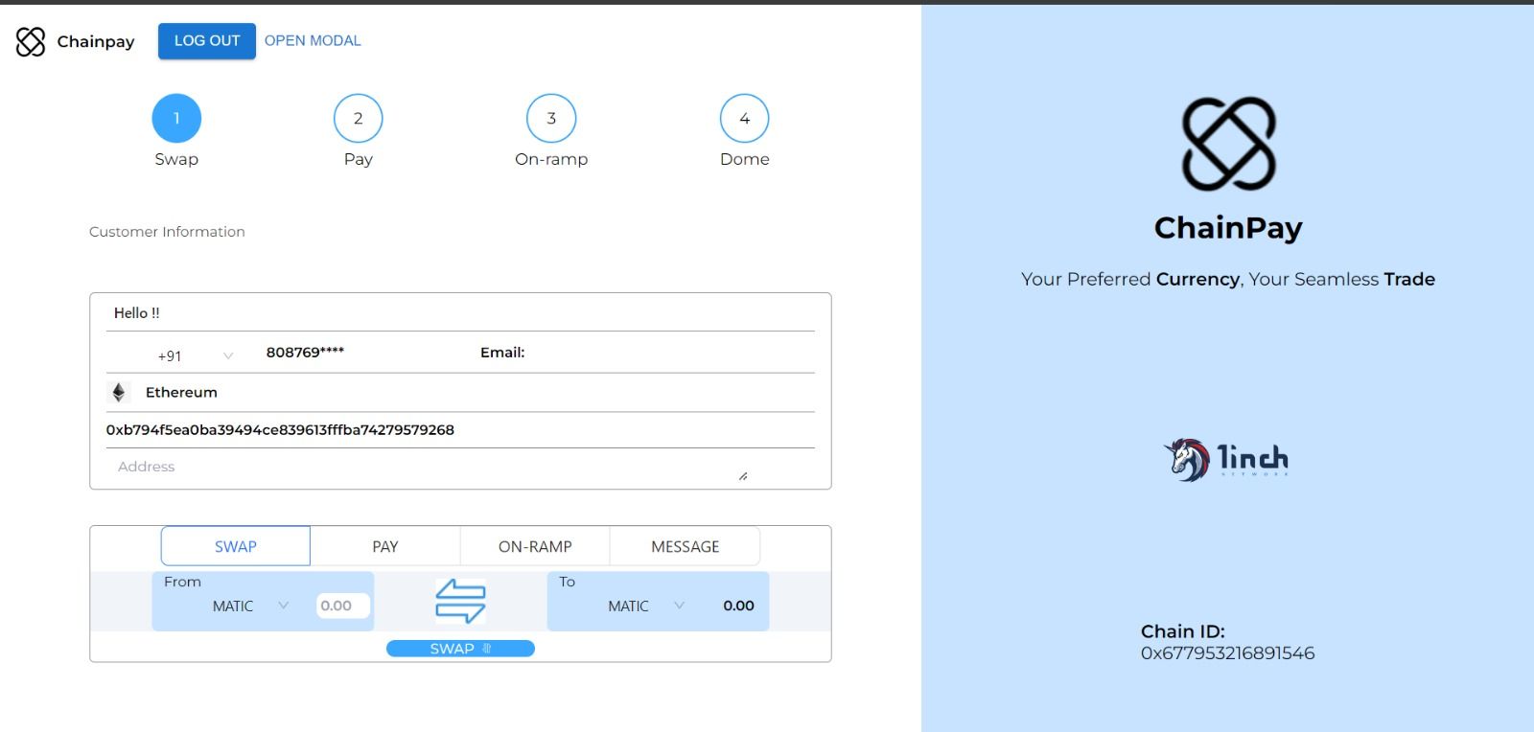The height and width of the screenshot is (732, 1534).
Task: Open the To MATIC token dropdown
Action: (x=645, y=606)
